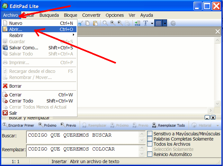Screen dimensions: 223x166
Task: Click the Font T toolbar icon
Action: tap(146, 23)
